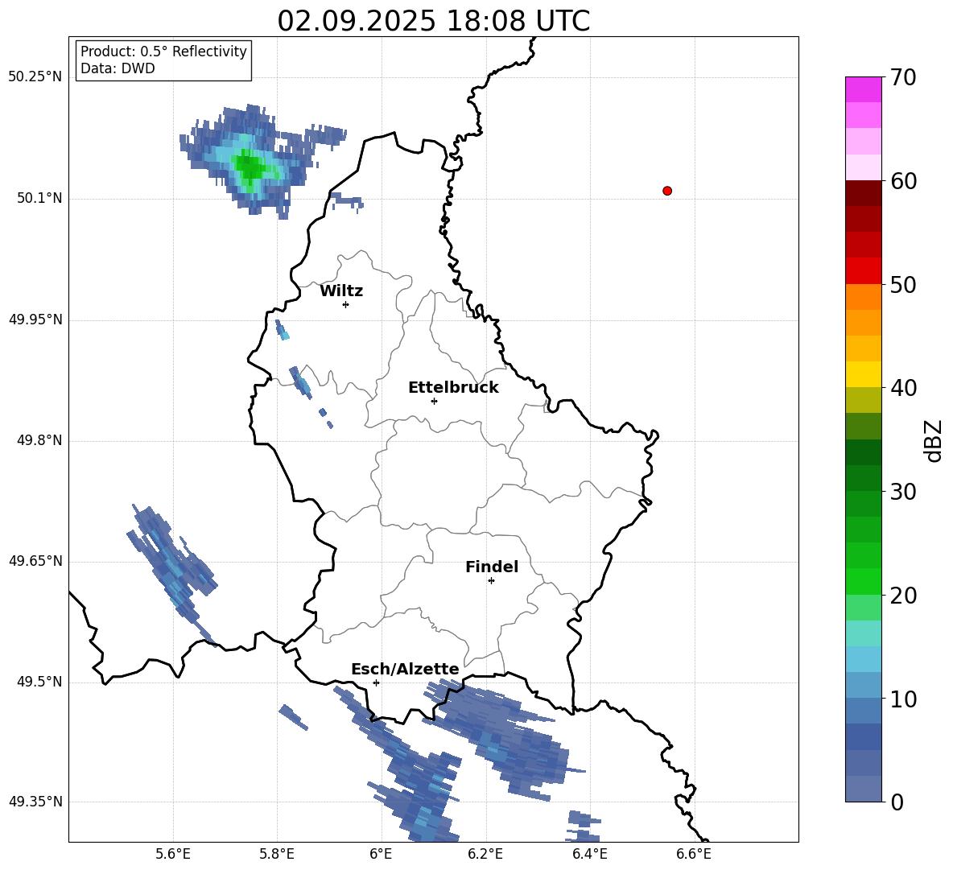Click the dBZ colorbar axis label
The height and width of the screenshot is (870, 953).
tap(934, 440)
